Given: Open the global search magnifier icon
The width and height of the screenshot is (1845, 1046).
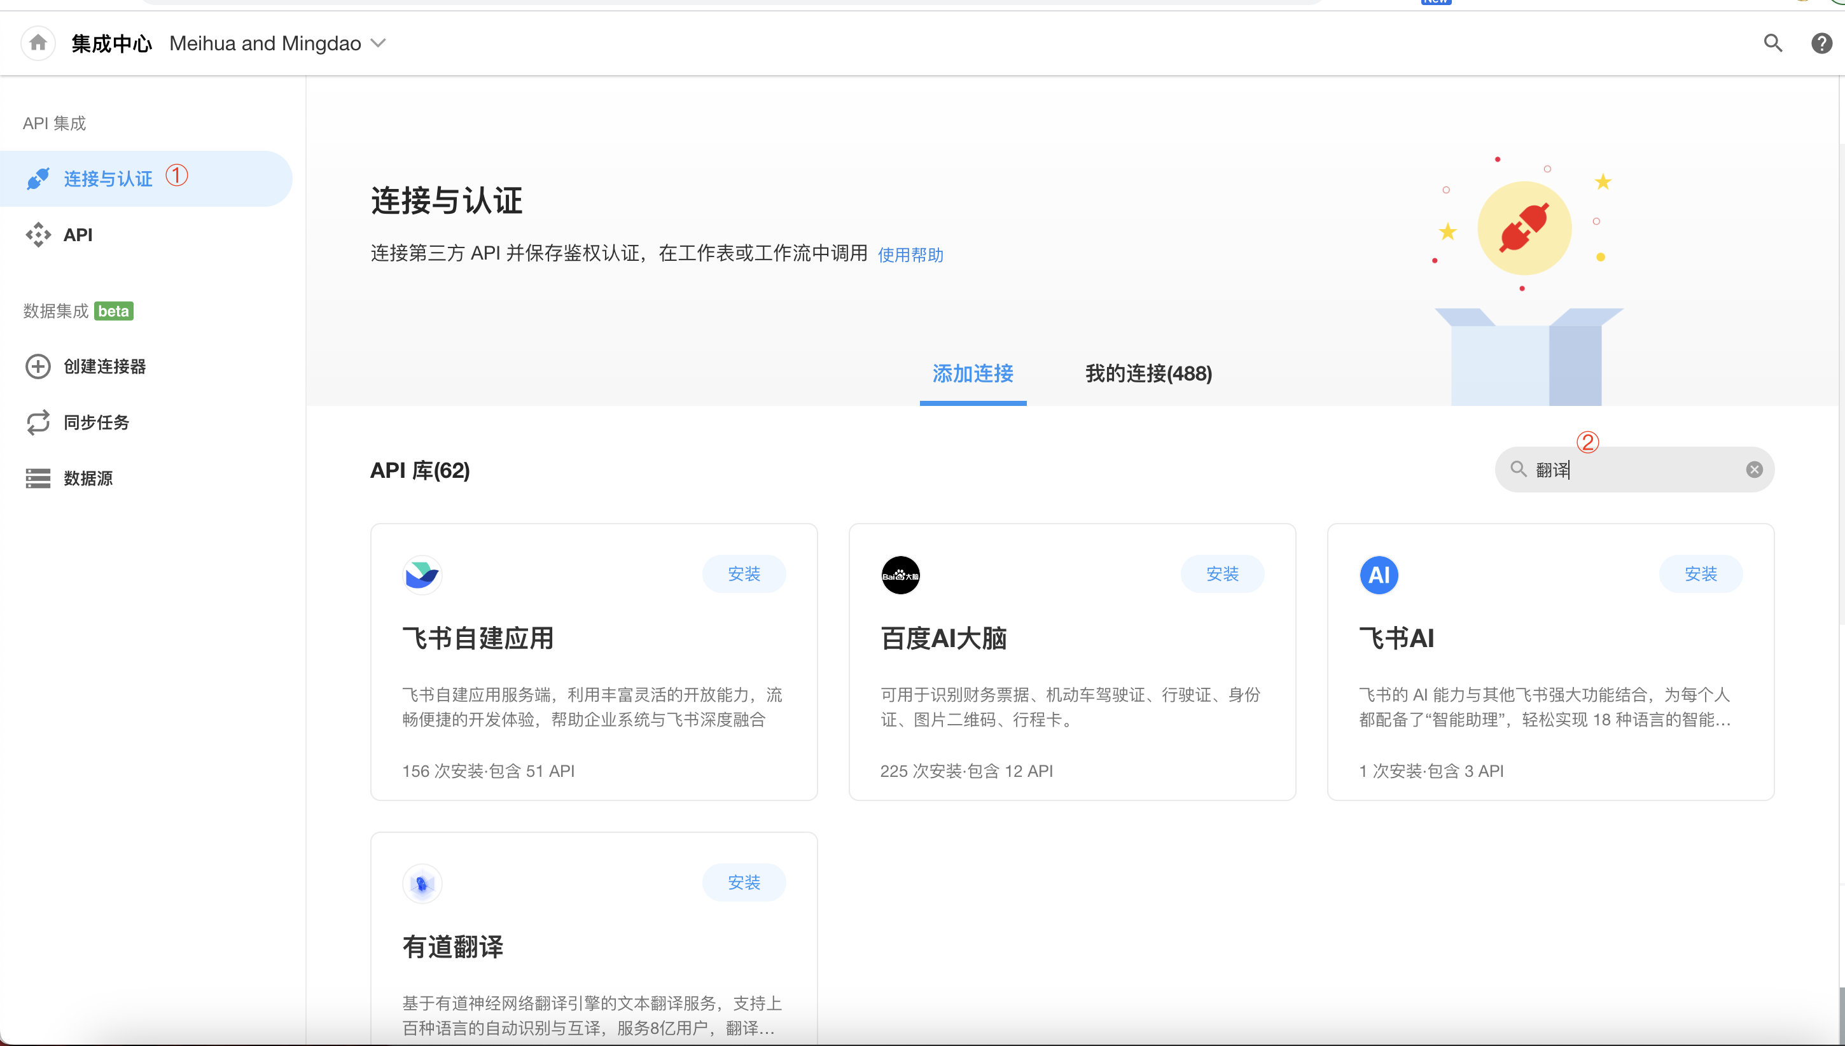Looking at the screenshot, I should [x=1772, y=43].
